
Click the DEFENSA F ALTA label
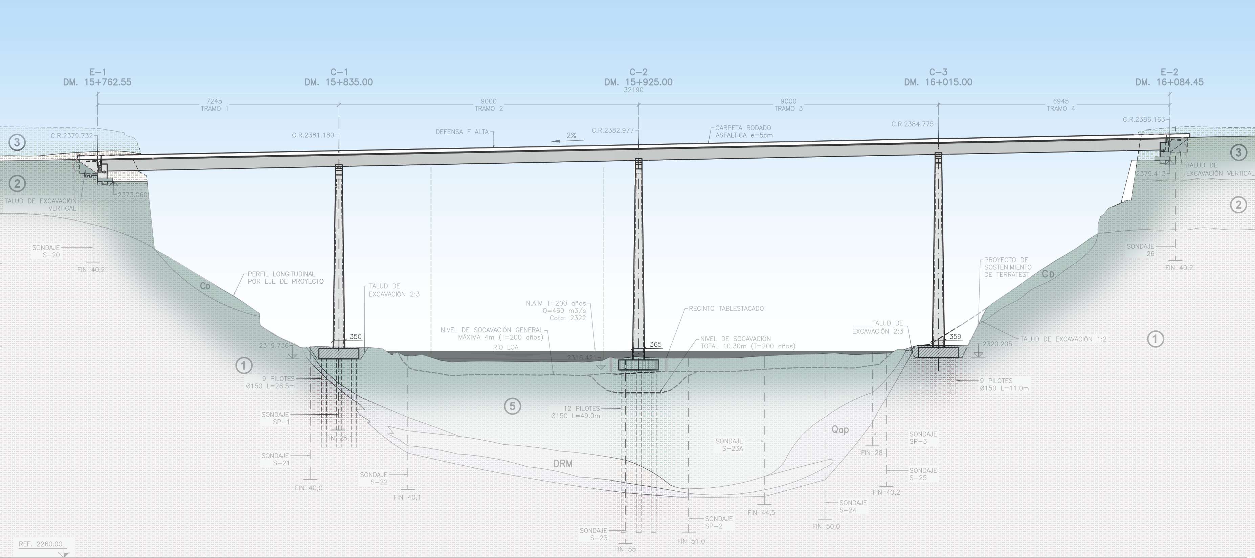(462, 132)
